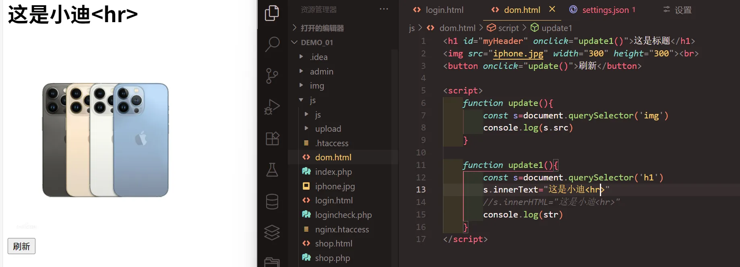Click the iPhone image on the webpage
The width and height of the screenshot is (740, 267).
tap(105, 140)
